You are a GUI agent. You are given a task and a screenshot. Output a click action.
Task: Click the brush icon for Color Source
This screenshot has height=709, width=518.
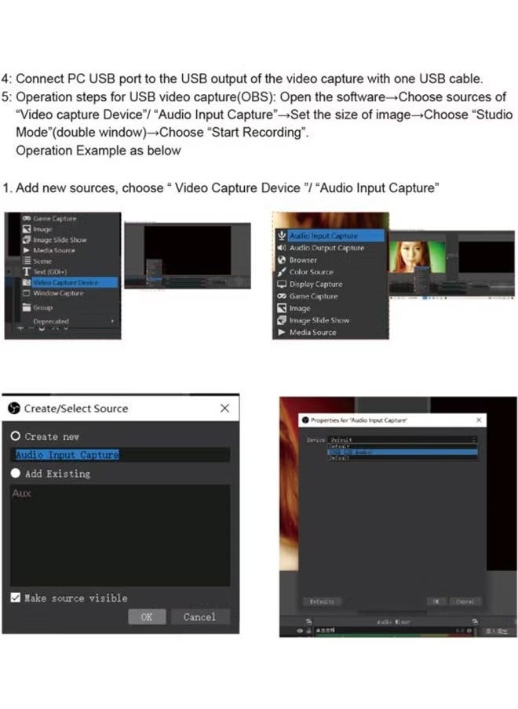pyautogui.click(x=282, y=272)
